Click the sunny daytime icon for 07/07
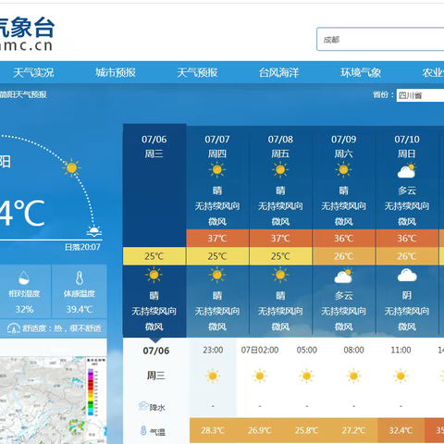The width and height of the screenshot is (444, 444). pyautogui.click(x=217, y=170)
